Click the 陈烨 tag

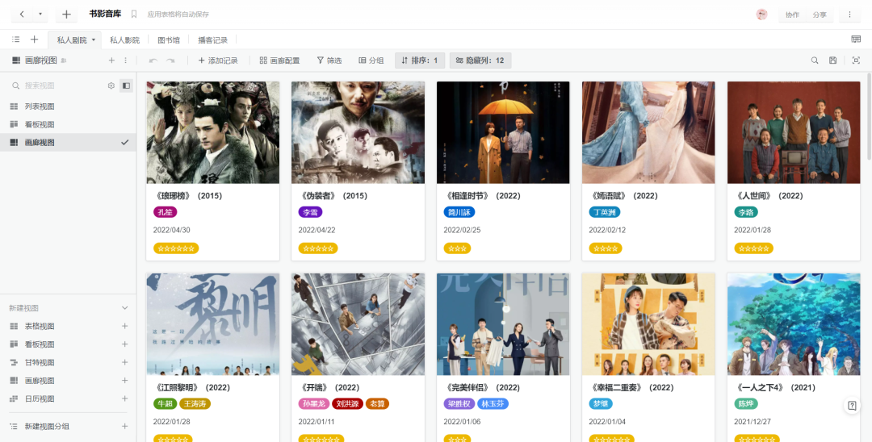[x=746, y=403]
